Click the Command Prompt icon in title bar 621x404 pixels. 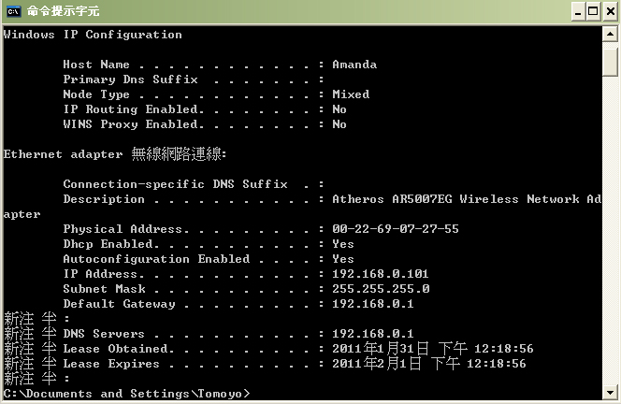[13, 10]
